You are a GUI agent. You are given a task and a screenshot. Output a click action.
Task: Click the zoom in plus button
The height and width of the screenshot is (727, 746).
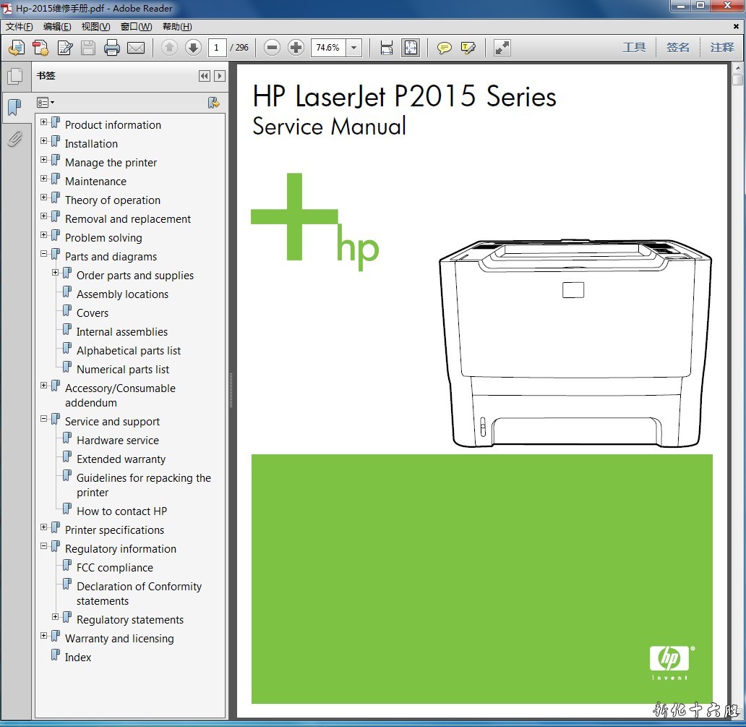(x=296, y=48)
